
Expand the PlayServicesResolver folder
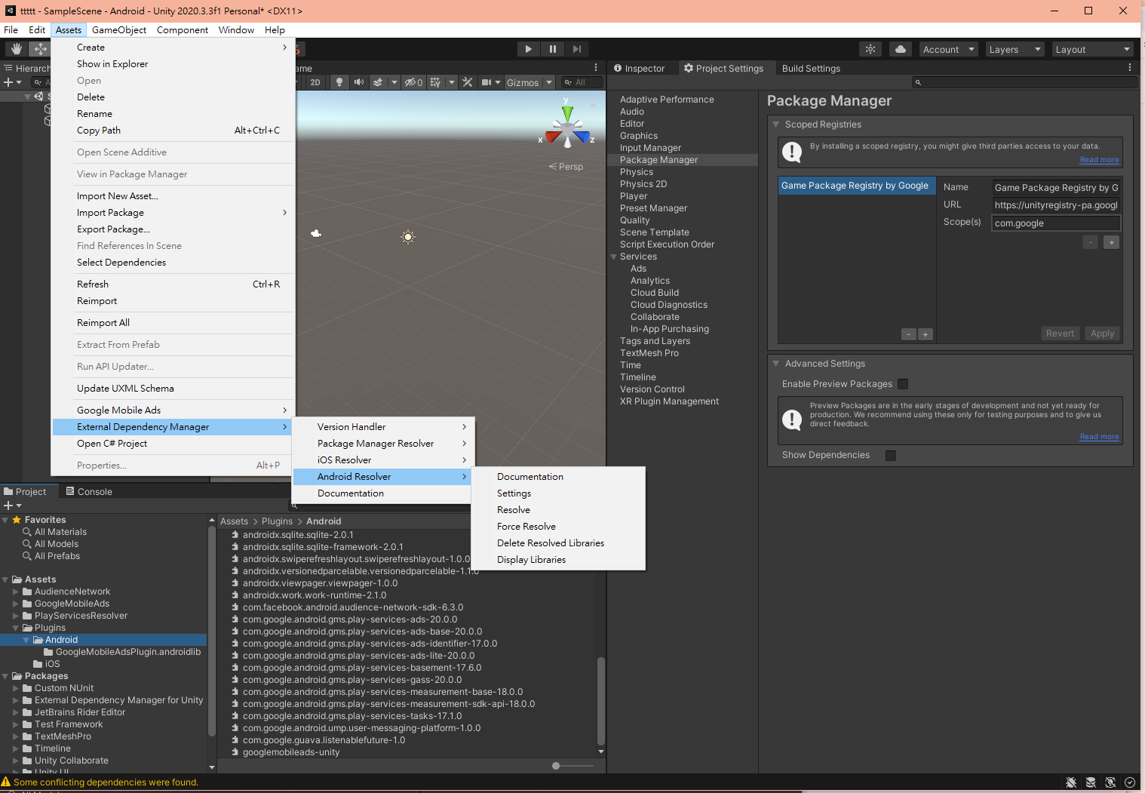pos(16,616)
